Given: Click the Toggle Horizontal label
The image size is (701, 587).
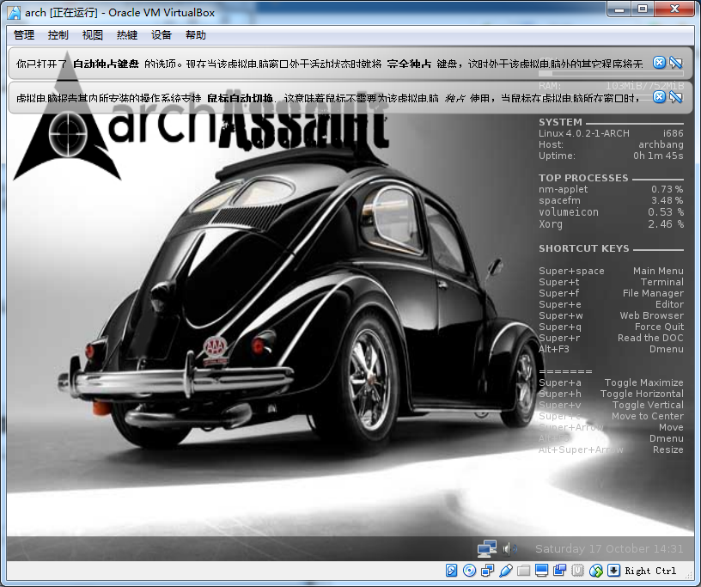Looking at the screenshot, I should [642, 394].
